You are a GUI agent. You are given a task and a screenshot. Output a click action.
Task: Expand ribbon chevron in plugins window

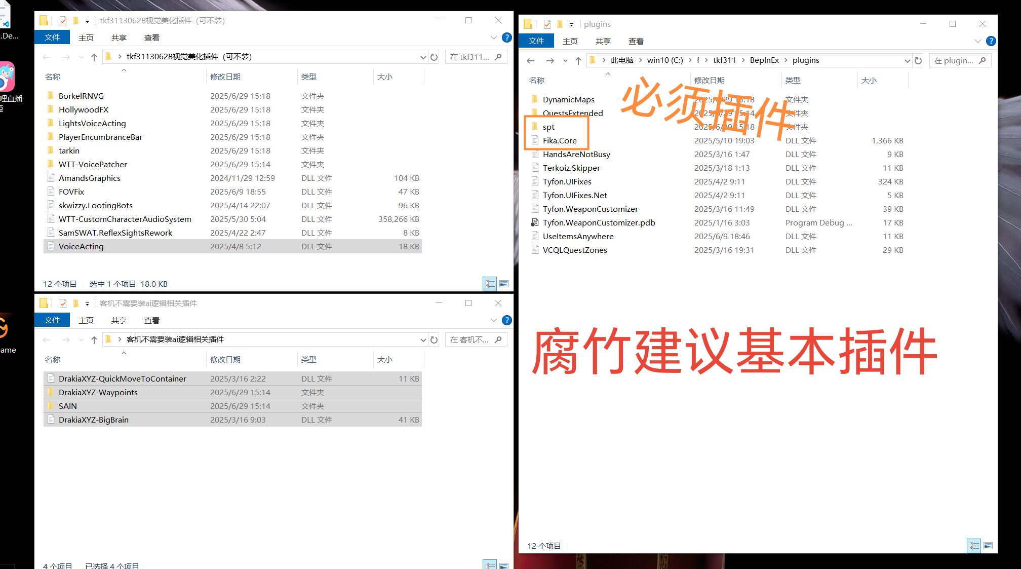click(x=977, y=41)
